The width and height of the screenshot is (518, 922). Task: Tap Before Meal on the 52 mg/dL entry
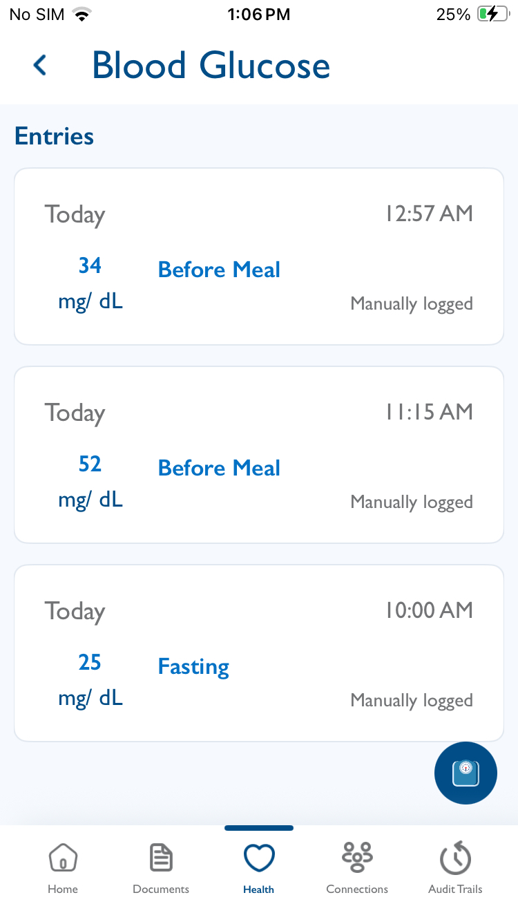point(219,468)
